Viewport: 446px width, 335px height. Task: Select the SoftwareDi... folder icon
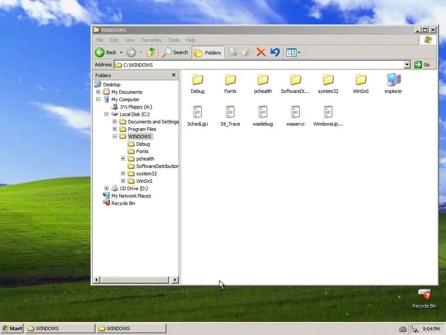pos(296,80)
